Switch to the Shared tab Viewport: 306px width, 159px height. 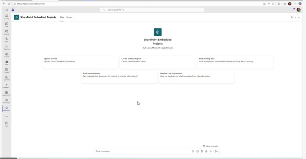pos(69,17)
